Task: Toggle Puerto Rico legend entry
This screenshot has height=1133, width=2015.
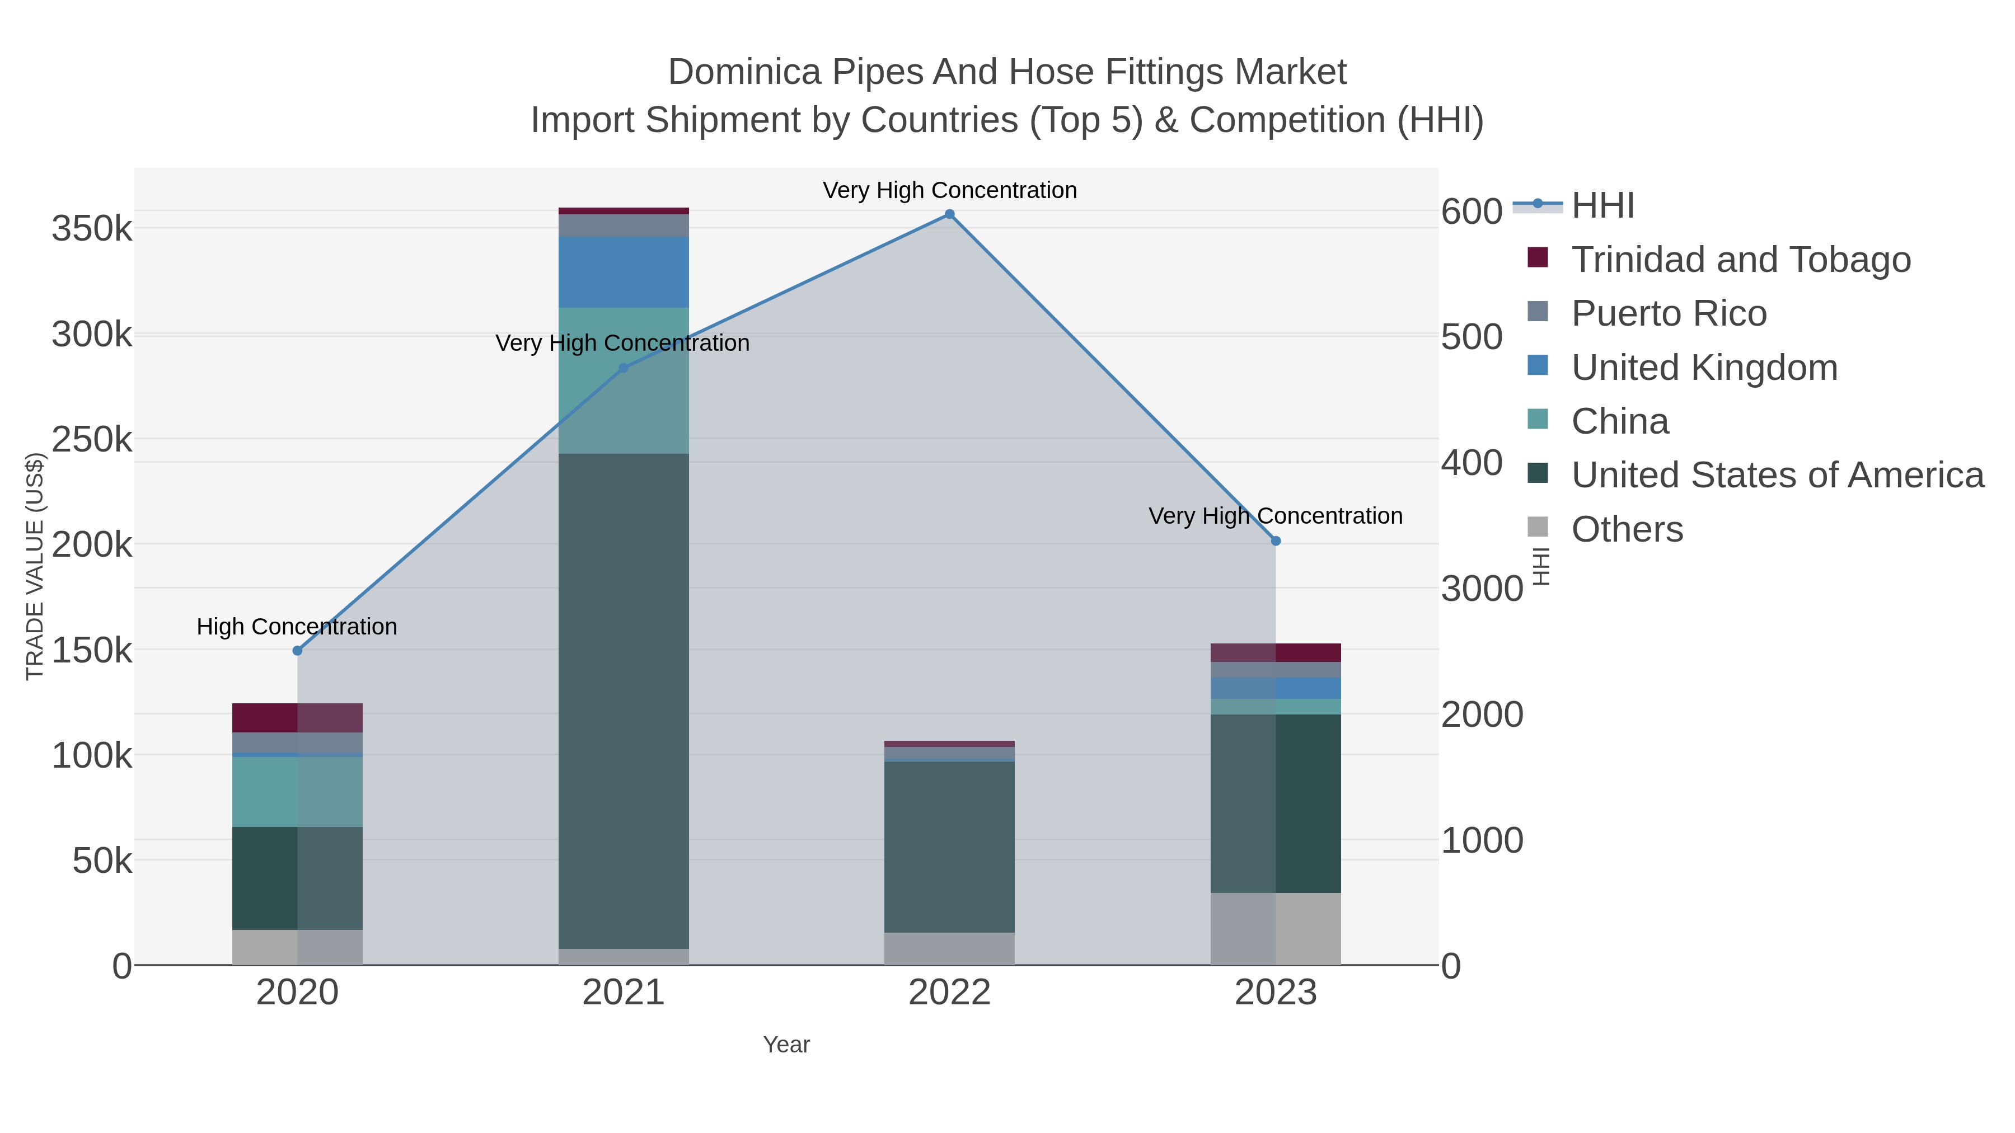Action: [1647, 313]
